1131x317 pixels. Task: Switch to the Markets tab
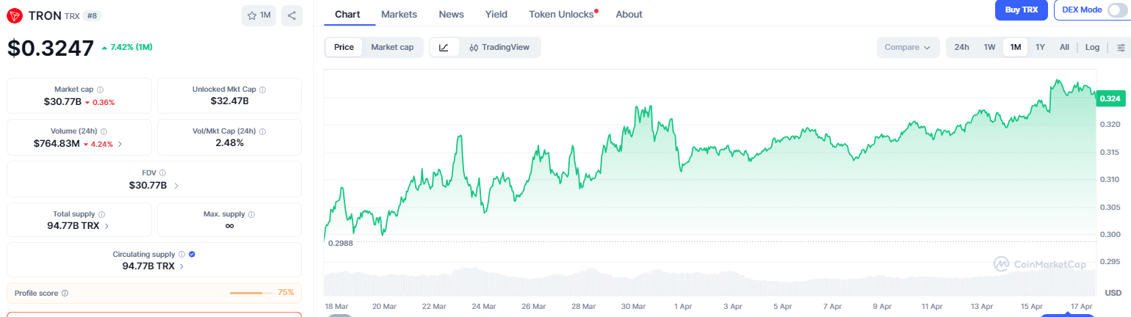tap(399, 14)
